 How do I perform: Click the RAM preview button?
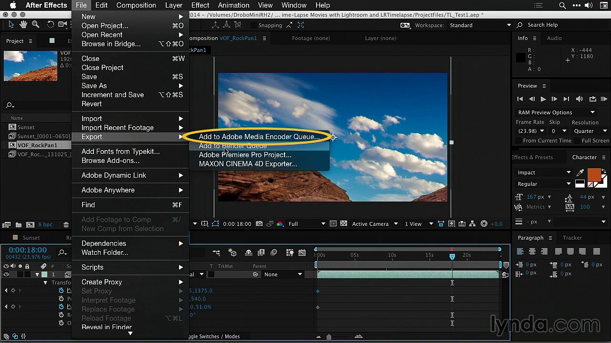(x=604, y=99)
